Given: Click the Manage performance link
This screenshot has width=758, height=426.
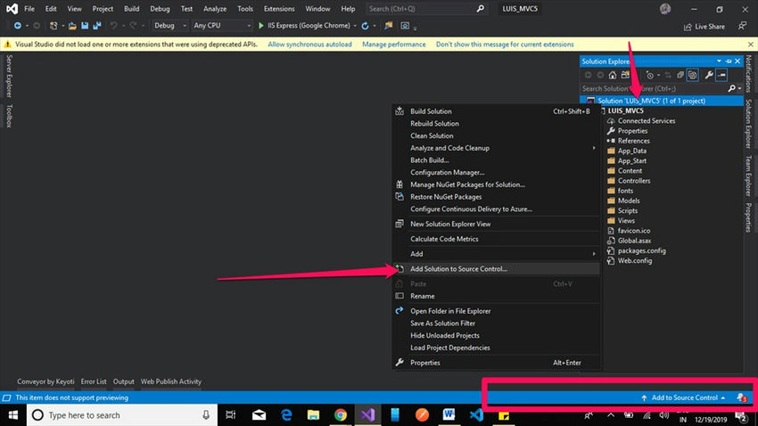Looking at the screenshot, I should point(394,45).
